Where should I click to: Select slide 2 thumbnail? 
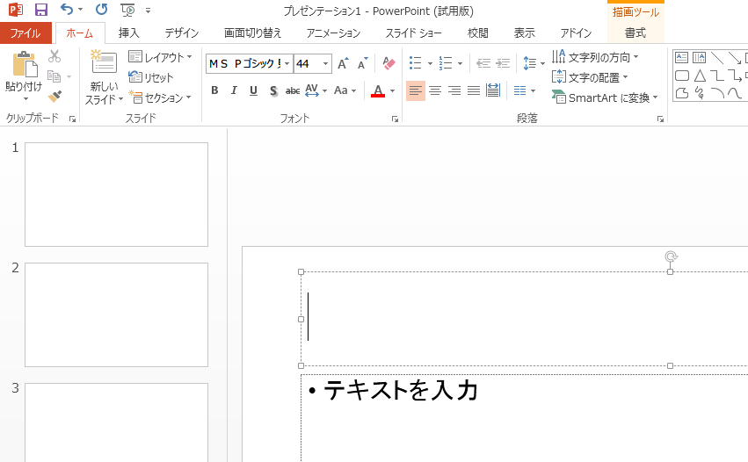point(116,314)
